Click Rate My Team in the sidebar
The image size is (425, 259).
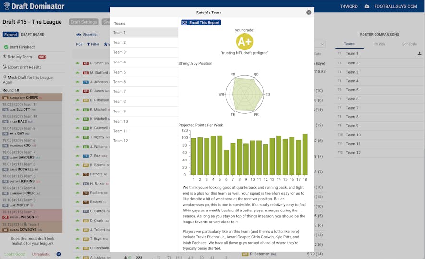20,57
